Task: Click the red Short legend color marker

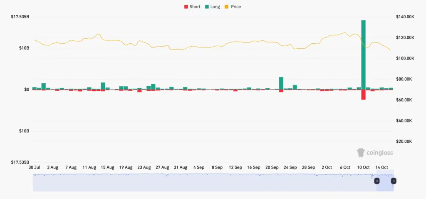Action: pyautogui.click(x=186, y=7)
